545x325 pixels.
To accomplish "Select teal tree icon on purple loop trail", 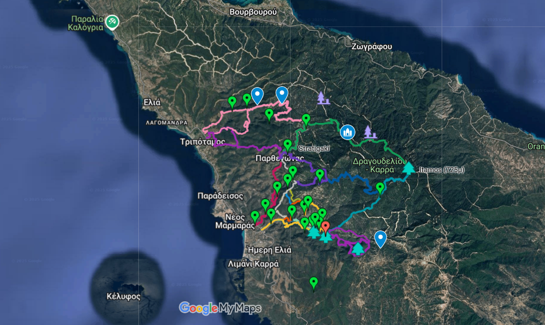I will [358, 248].
